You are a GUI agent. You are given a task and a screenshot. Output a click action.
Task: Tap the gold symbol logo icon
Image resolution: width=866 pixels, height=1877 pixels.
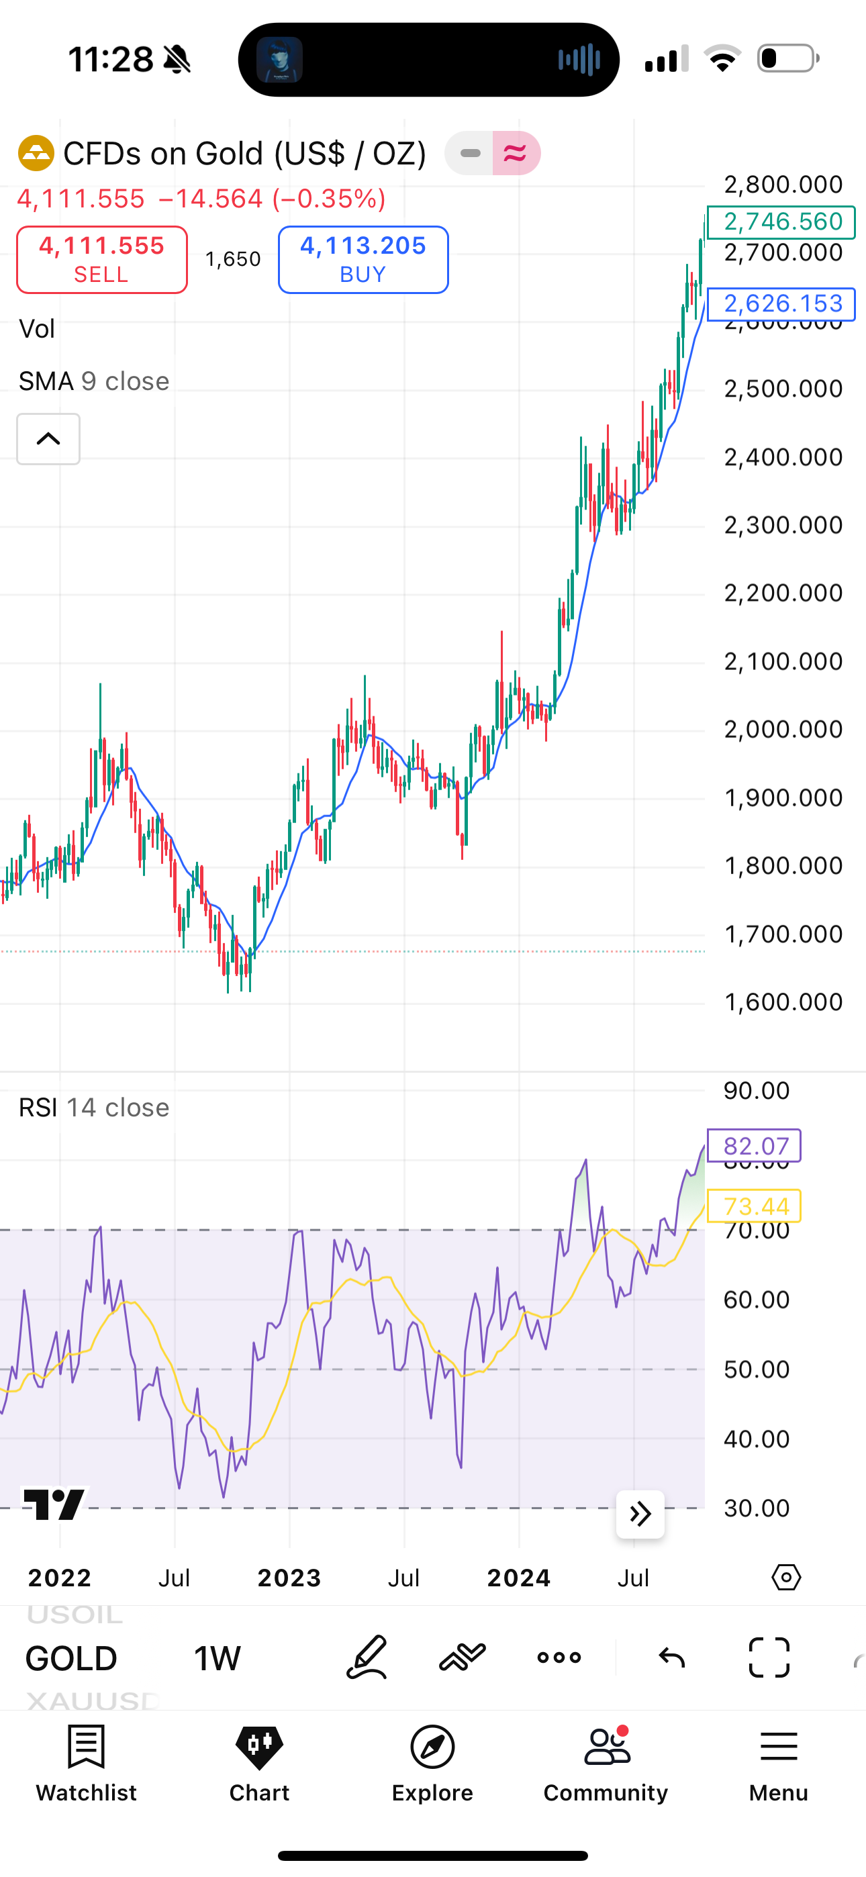coord(36,154)
